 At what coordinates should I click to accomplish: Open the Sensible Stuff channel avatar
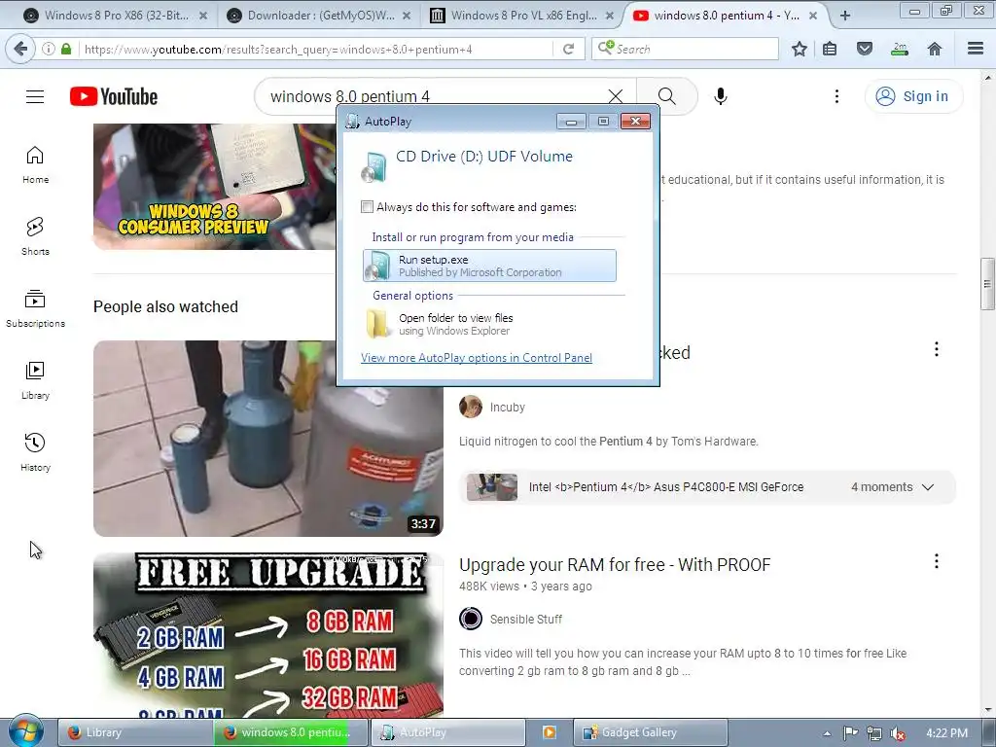click(x=471, y=619)
